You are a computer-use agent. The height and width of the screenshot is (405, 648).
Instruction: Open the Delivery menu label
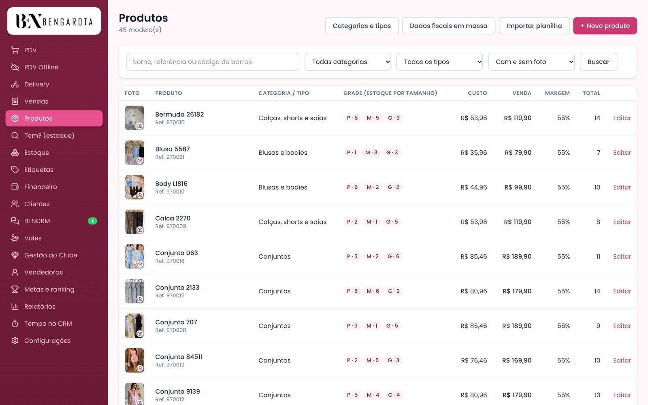pyautogui.click(x=36, y=84)
